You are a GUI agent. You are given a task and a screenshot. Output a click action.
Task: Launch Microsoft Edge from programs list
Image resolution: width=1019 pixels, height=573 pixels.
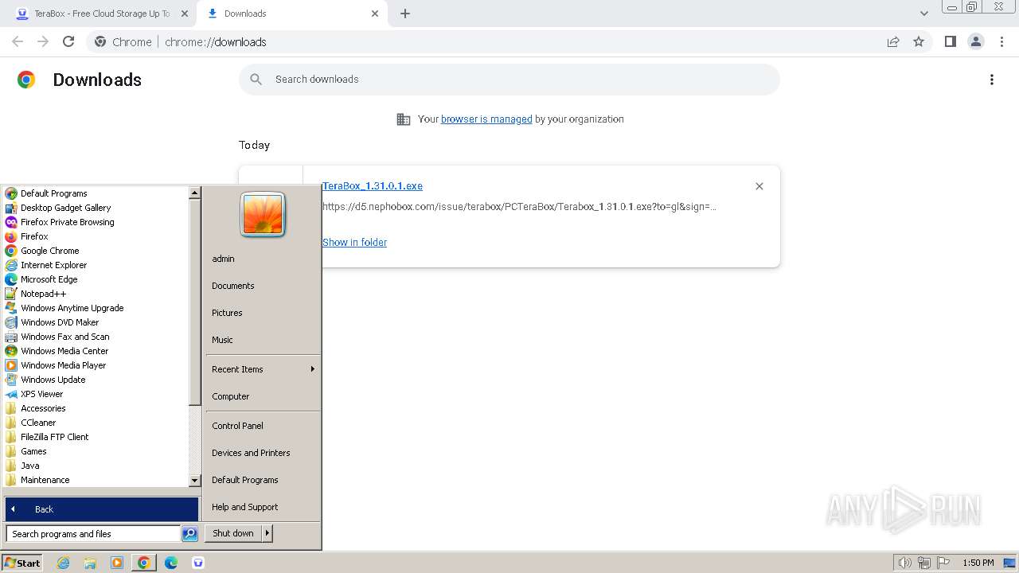pos(49,279)
